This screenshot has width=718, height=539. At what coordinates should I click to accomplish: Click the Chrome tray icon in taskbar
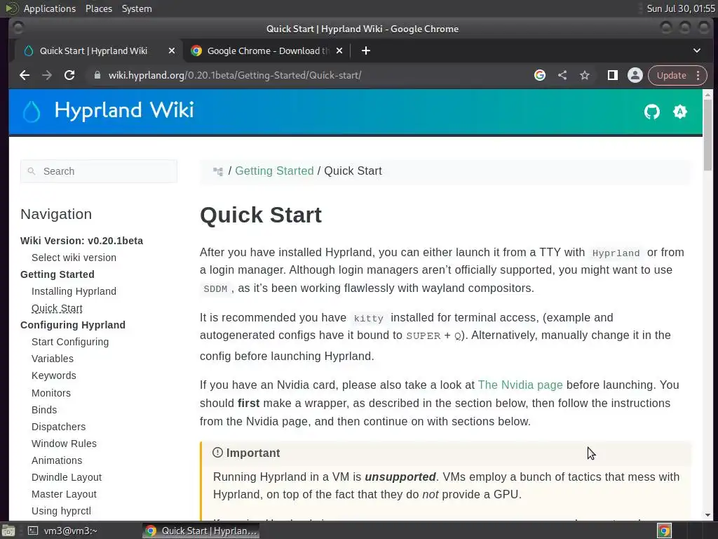[x=664, y=531]
